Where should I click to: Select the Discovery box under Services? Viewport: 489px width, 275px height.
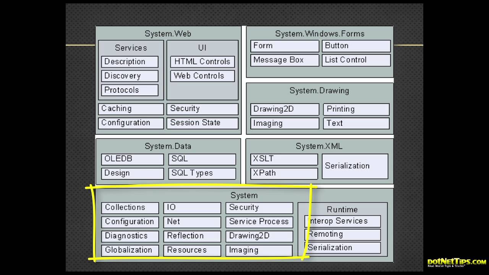(130, 76)
